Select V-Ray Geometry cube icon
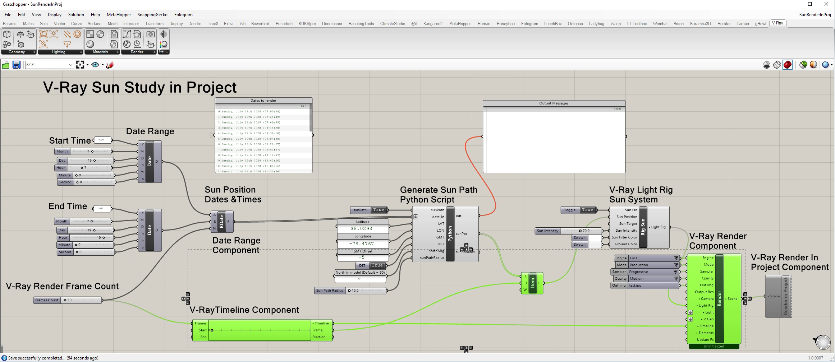Screen dimensions: 835x362 click(x=7, y=34)
